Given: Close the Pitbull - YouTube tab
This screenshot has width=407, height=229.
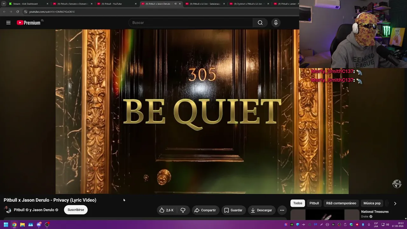Looking at the screenshot, I should [136, 4].
